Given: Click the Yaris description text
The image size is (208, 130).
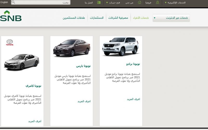Looking at the screenshot, I should [73, 80].
